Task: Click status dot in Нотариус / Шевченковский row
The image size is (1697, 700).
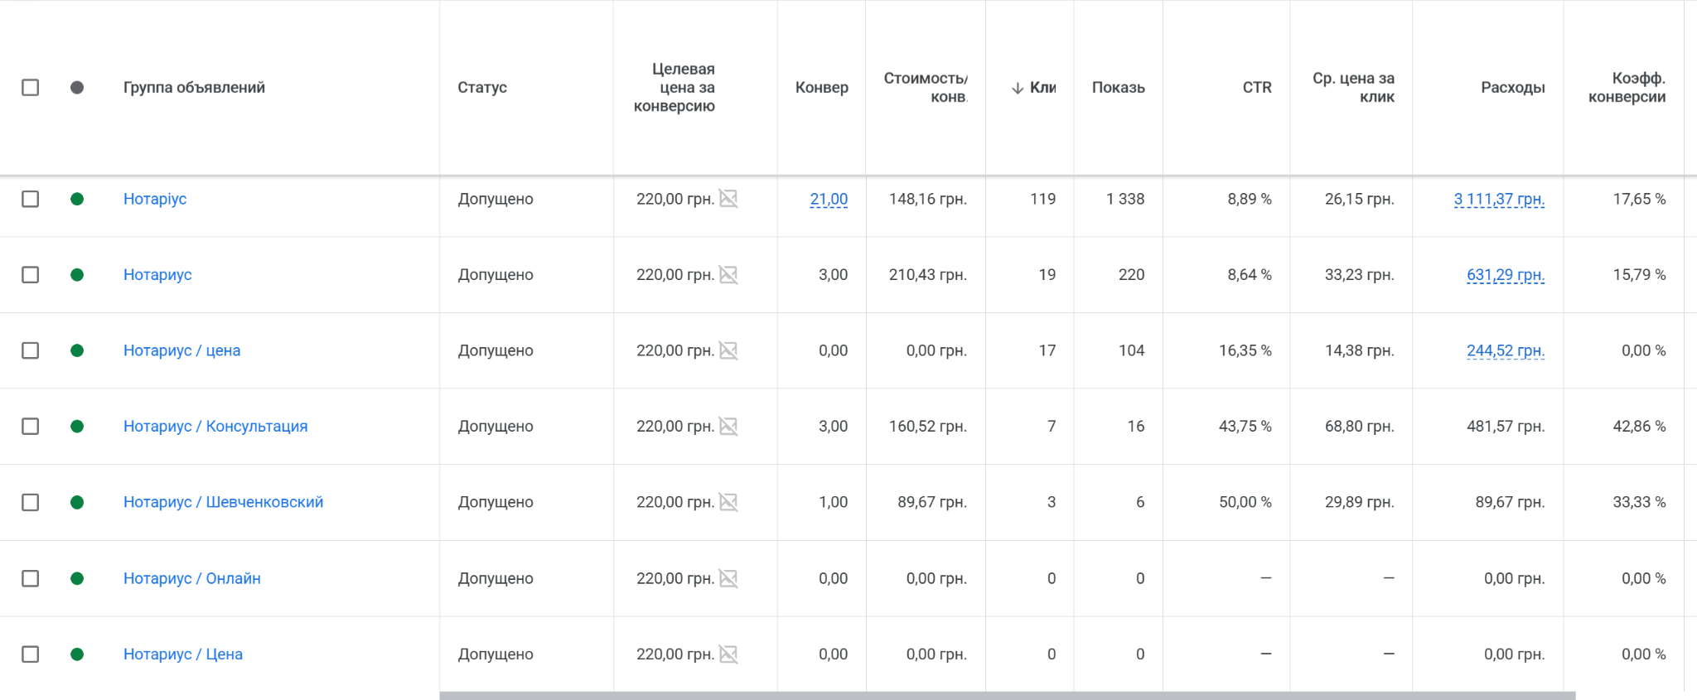Action: (x=77, y=502)
